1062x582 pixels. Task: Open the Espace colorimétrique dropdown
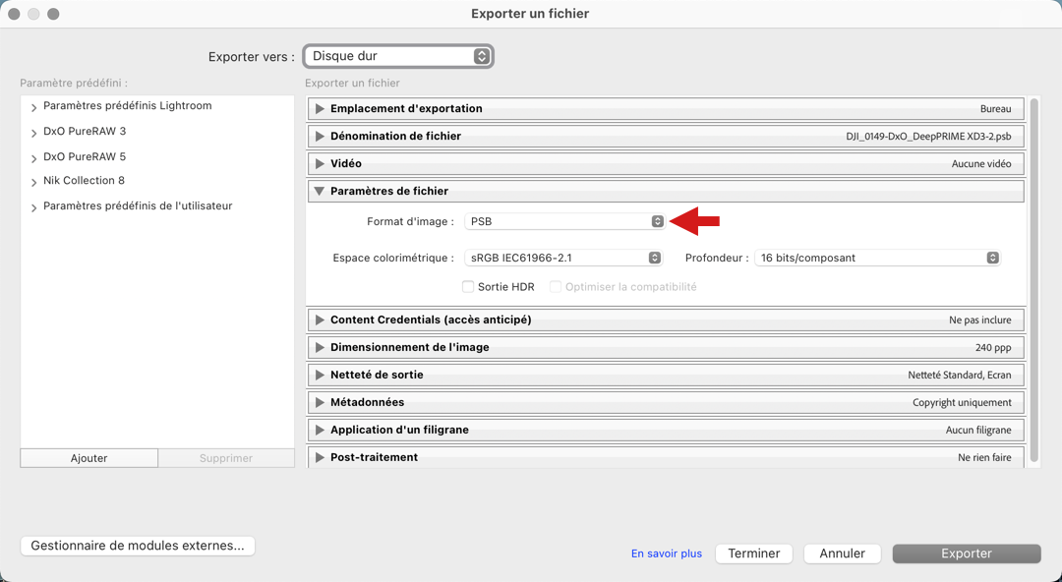564,258
